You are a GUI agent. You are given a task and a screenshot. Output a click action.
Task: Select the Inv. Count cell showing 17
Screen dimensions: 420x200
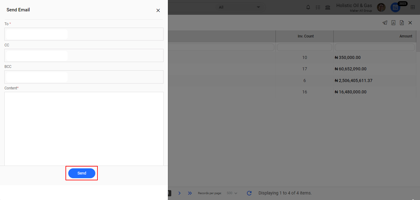coord(305,69)
